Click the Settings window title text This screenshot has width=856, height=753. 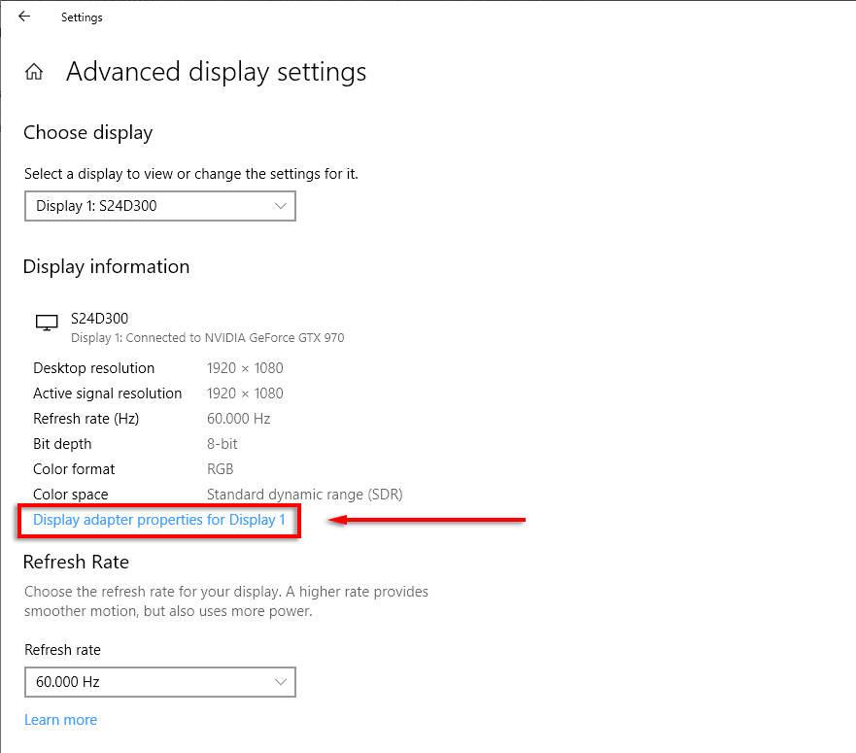(82, 17)
